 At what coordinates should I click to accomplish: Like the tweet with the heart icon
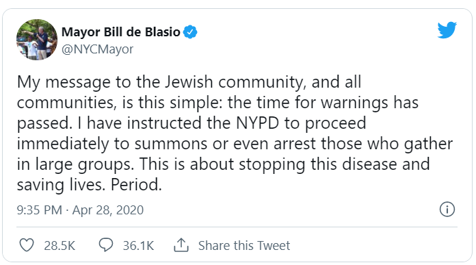[27, 245]
